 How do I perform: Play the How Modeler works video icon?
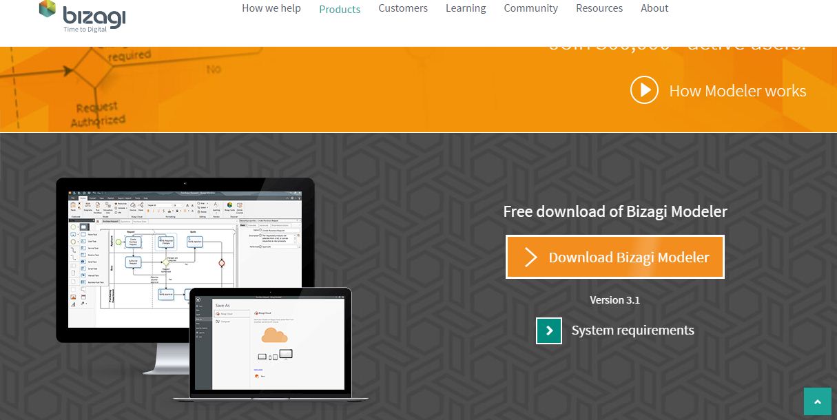tap(645, 90)
